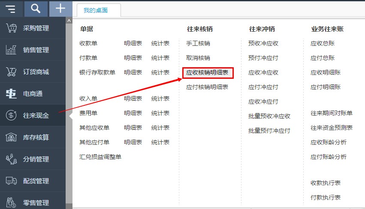365x209 pixels.
Task: Click the 库存核算 warehouse icon
Action: tap(11, 137)
